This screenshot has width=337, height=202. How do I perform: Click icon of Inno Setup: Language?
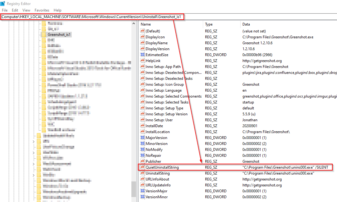(143, 90)
